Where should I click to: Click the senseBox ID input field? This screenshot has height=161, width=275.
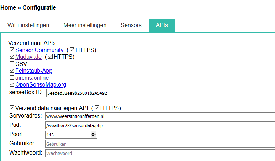tap(129, 93)
